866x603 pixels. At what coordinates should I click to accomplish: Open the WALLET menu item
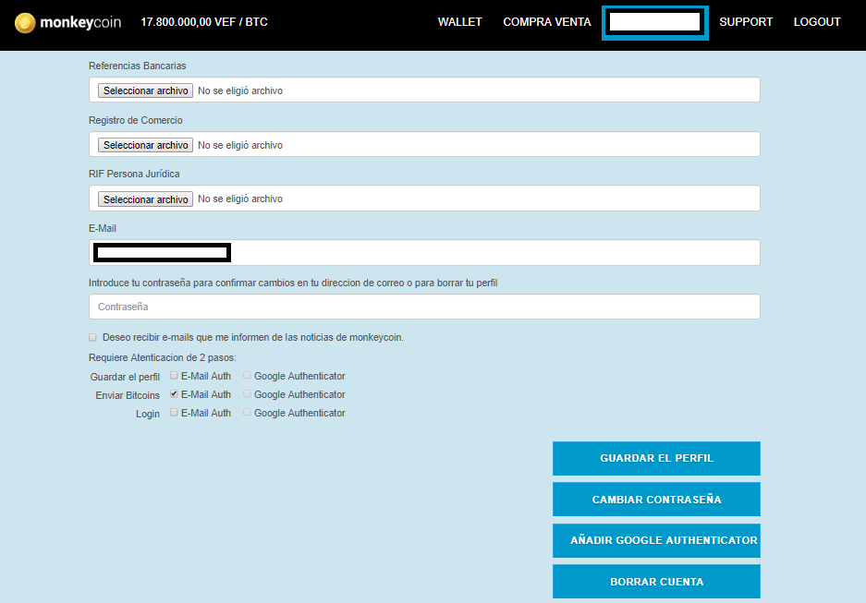459,22
